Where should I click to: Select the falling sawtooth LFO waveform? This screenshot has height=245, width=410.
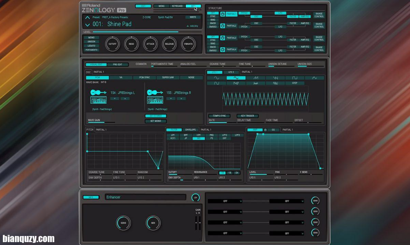tap(275, 78)
